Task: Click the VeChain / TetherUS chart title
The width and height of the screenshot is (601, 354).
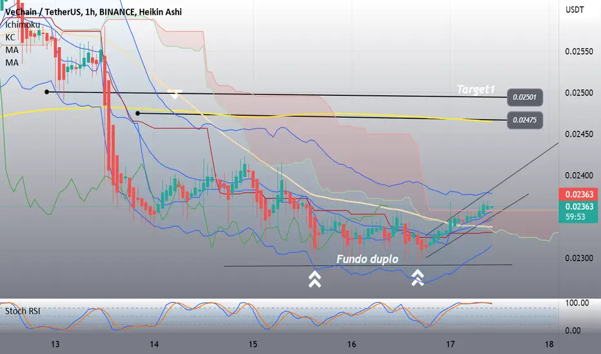Action: tap(94, 12)
